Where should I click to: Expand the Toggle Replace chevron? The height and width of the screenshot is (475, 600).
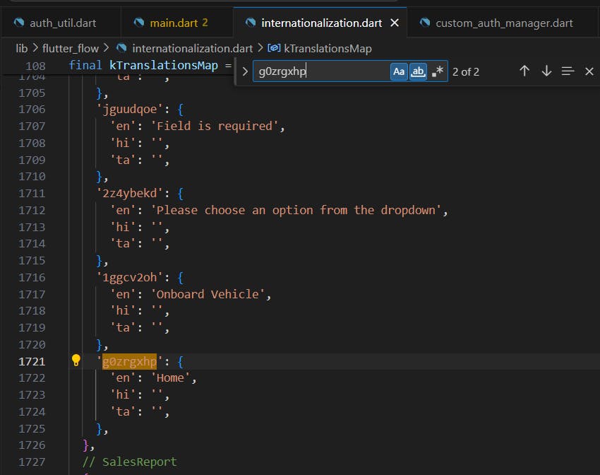pyautogui.click(x=245, y=71)
